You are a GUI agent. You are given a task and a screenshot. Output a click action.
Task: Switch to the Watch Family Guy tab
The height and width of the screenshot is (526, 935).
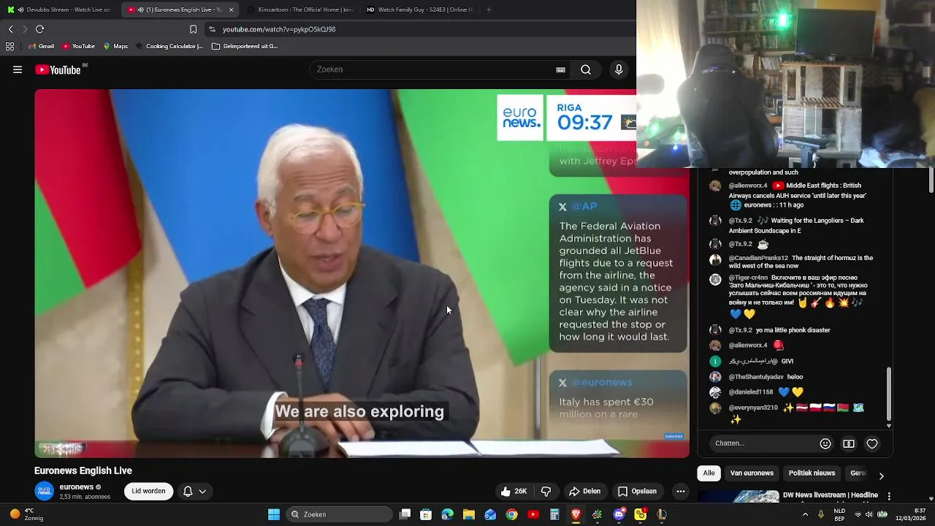(420, 9)
